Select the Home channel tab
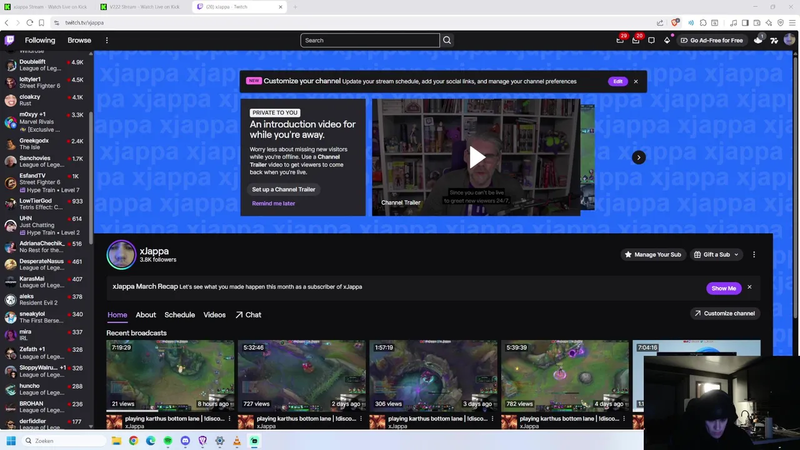The image size is (800, 450). (117, 315)
